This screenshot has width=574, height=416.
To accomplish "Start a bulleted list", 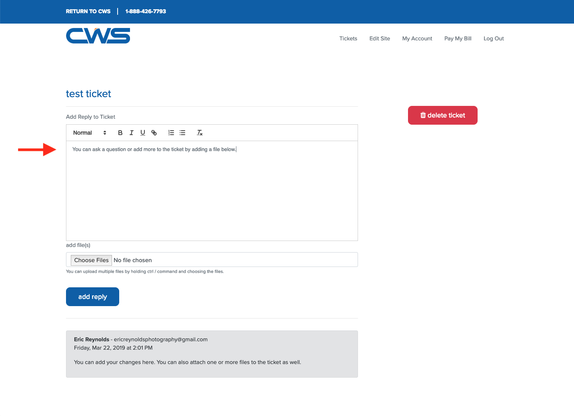I will [182, 133].
